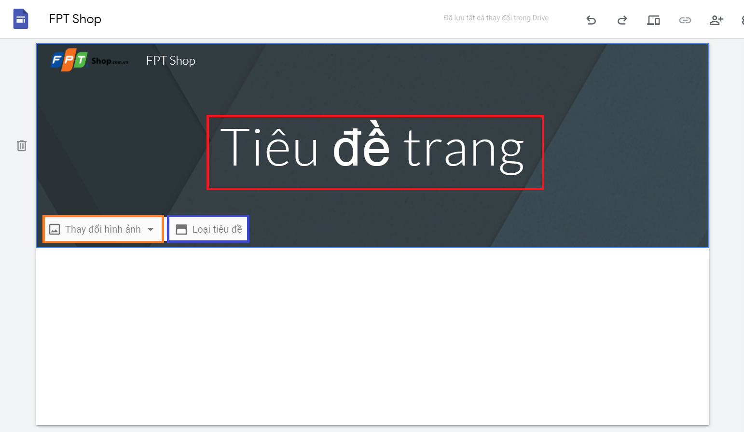This screenshot has width=744, height=432.
Task: Click the Google Sites logo icon
Action: (x=20, y=18)
